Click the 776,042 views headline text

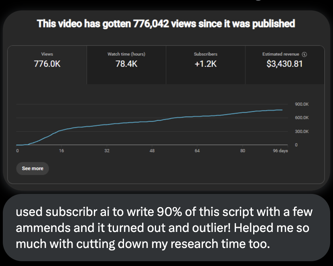click(x=166, y=24)
